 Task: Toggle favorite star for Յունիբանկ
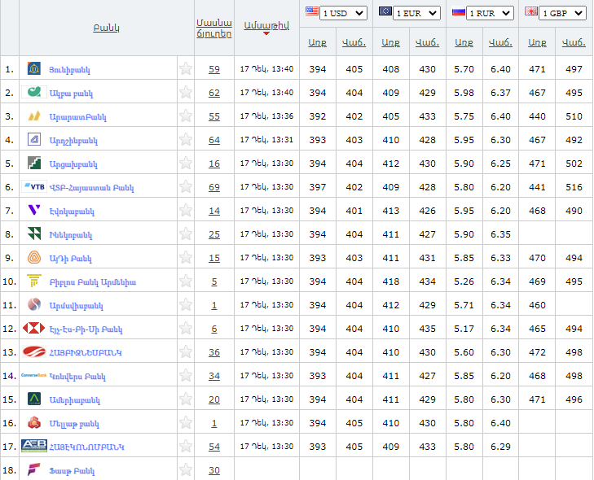186,69
